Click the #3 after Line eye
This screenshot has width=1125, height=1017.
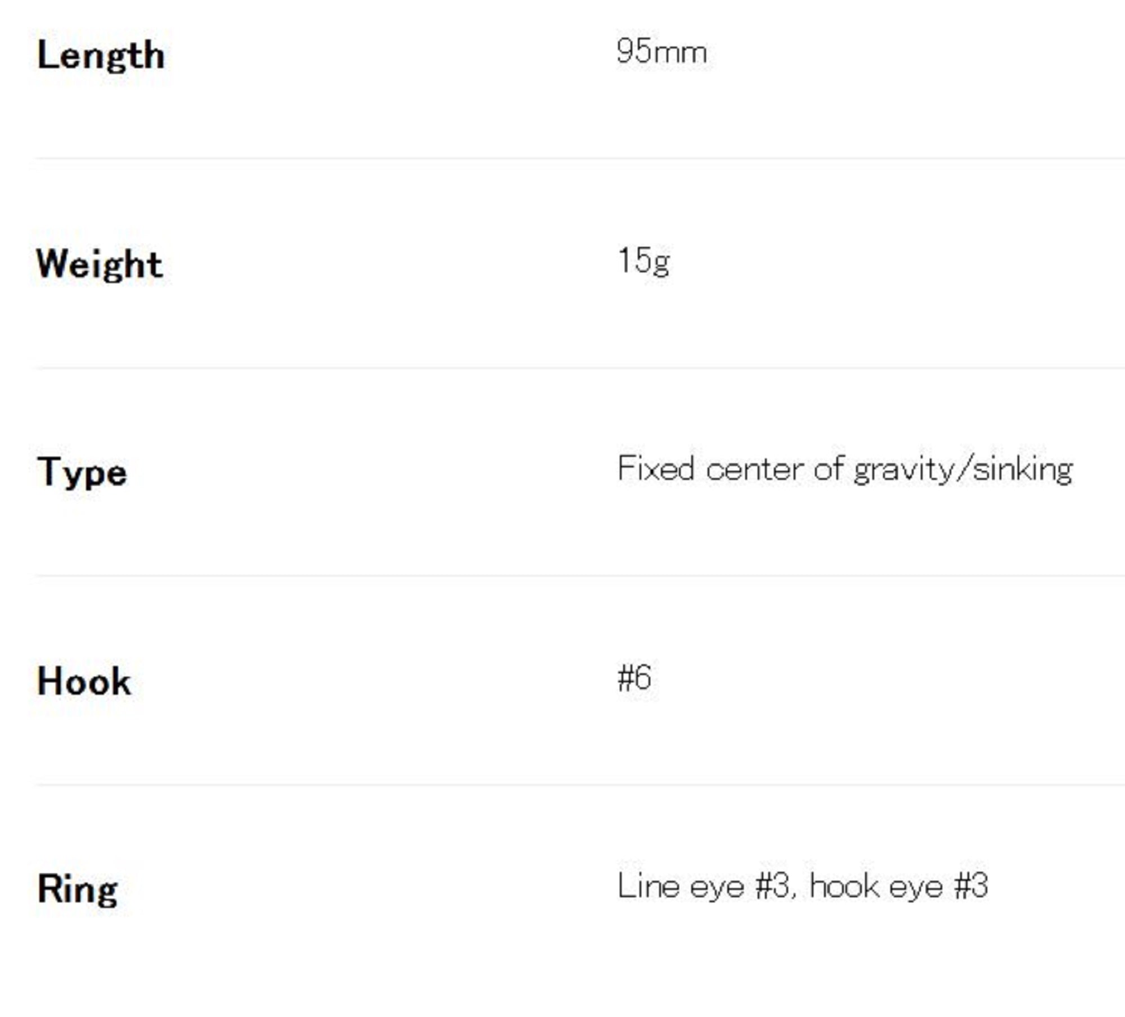click(774, 886)
